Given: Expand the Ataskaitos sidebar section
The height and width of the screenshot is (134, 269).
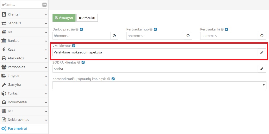Looking at the screenshot, I should [x=24, y=58].
